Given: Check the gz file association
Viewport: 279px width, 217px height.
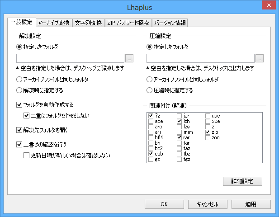Looking at the screenshot, I should pyautogui.click(x=151, y=159).
